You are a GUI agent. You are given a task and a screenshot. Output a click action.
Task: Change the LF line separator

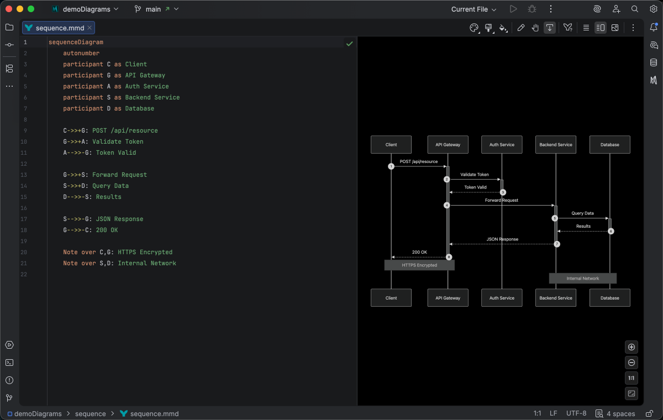[x=553, y=413]
